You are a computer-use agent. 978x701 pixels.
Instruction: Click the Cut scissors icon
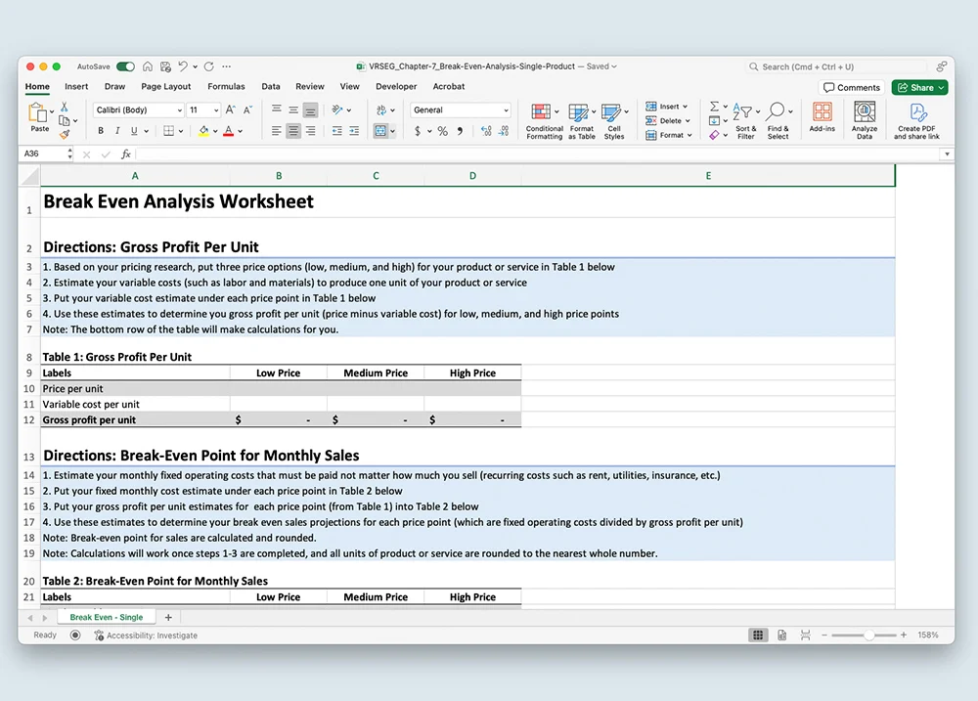point(64,108)
